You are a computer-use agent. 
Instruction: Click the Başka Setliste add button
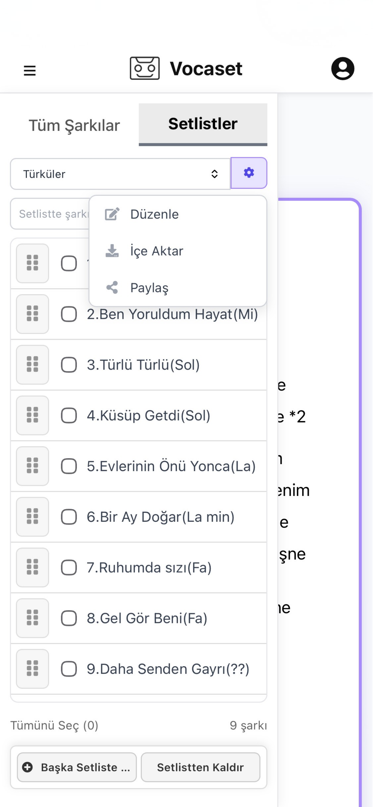(x=77, y=767)
